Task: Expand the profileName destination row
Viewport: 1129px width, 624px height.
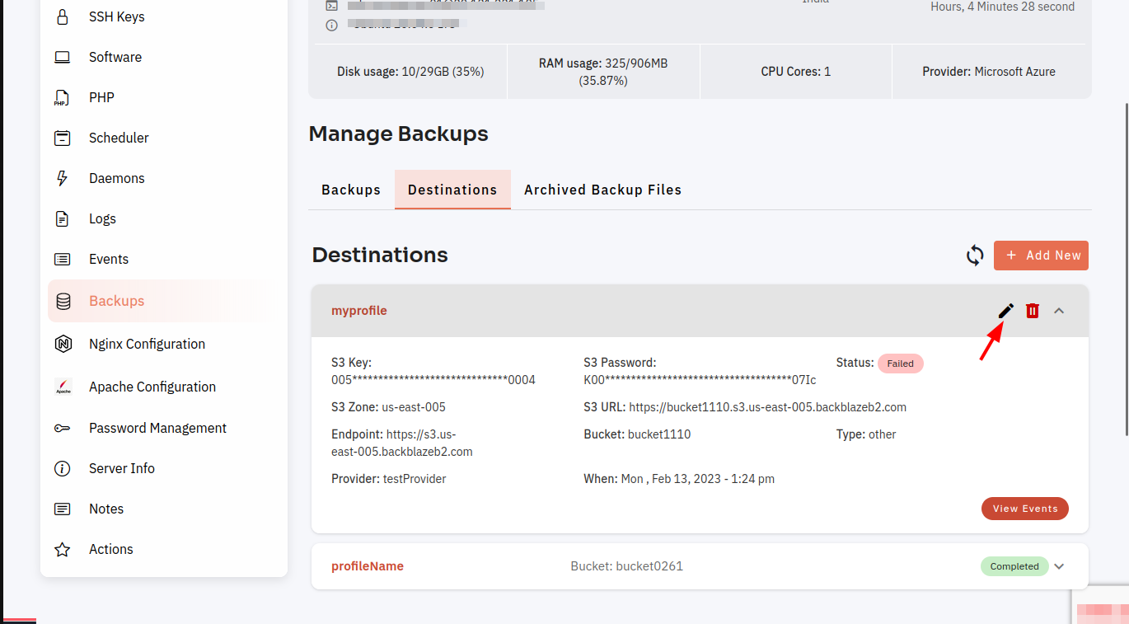Action: (1060, 566)
